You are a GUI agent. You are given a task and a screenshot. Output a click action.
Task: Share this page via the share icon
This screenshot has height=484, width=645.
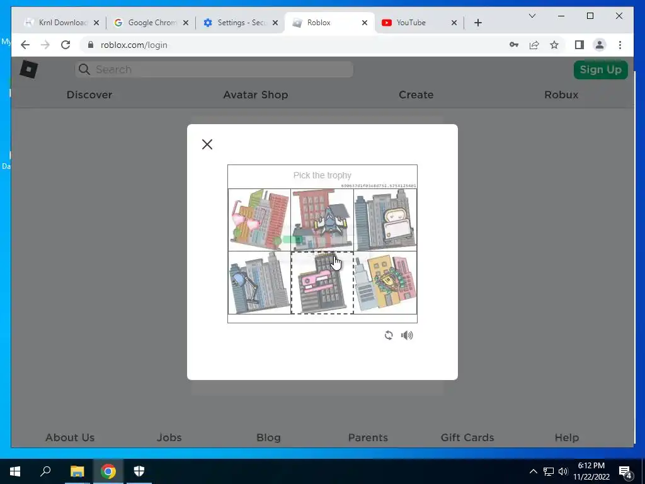click(x=534, y=45)
